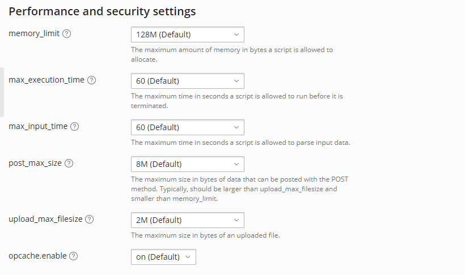Open the memory_limit 128M dropdown
Screen dimensions: 465x275
click(187, 35)
